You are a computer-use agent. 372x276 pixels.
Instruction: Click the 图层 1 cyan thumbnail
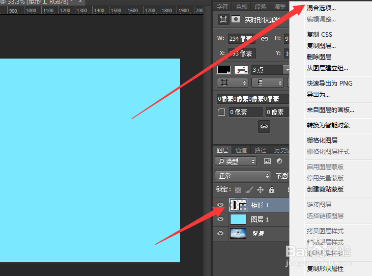click(x=238, y=219)
